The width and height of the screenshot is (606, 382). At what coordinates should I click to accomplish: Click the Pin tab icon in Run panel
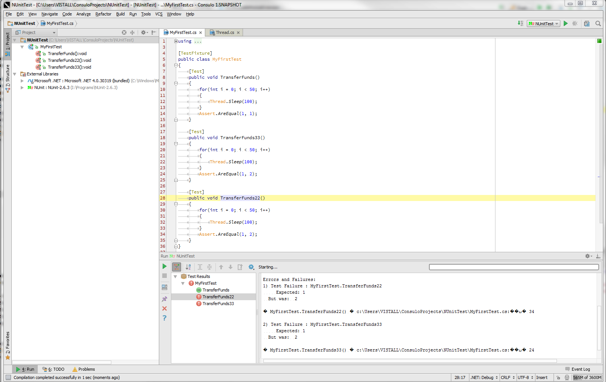point(165,299)
